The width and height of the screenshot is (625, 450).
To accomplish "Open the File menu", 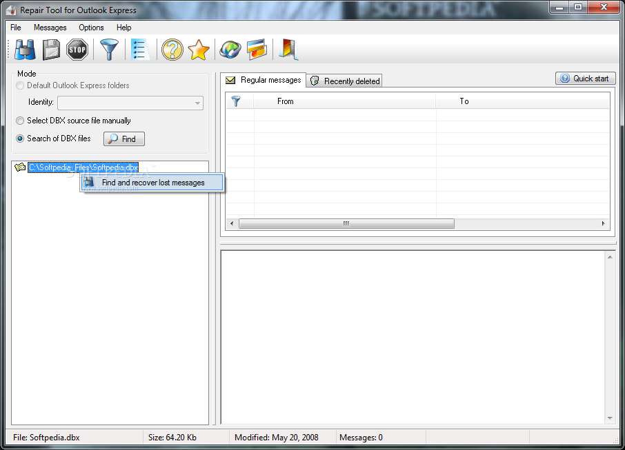I will [x=16, y=28].
